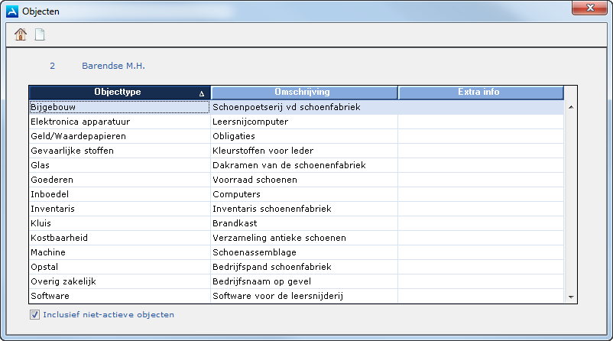Screen dimensions: 613x341
Task: Click the Leersnijcomputer description
Action: 250,122
